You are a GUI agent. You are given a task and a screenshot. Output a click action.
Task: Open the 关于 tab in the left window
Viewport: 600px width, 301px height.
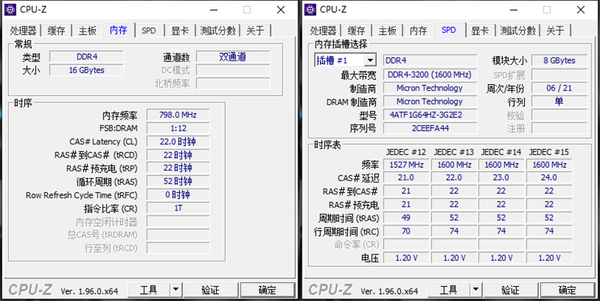coord(255,31)
